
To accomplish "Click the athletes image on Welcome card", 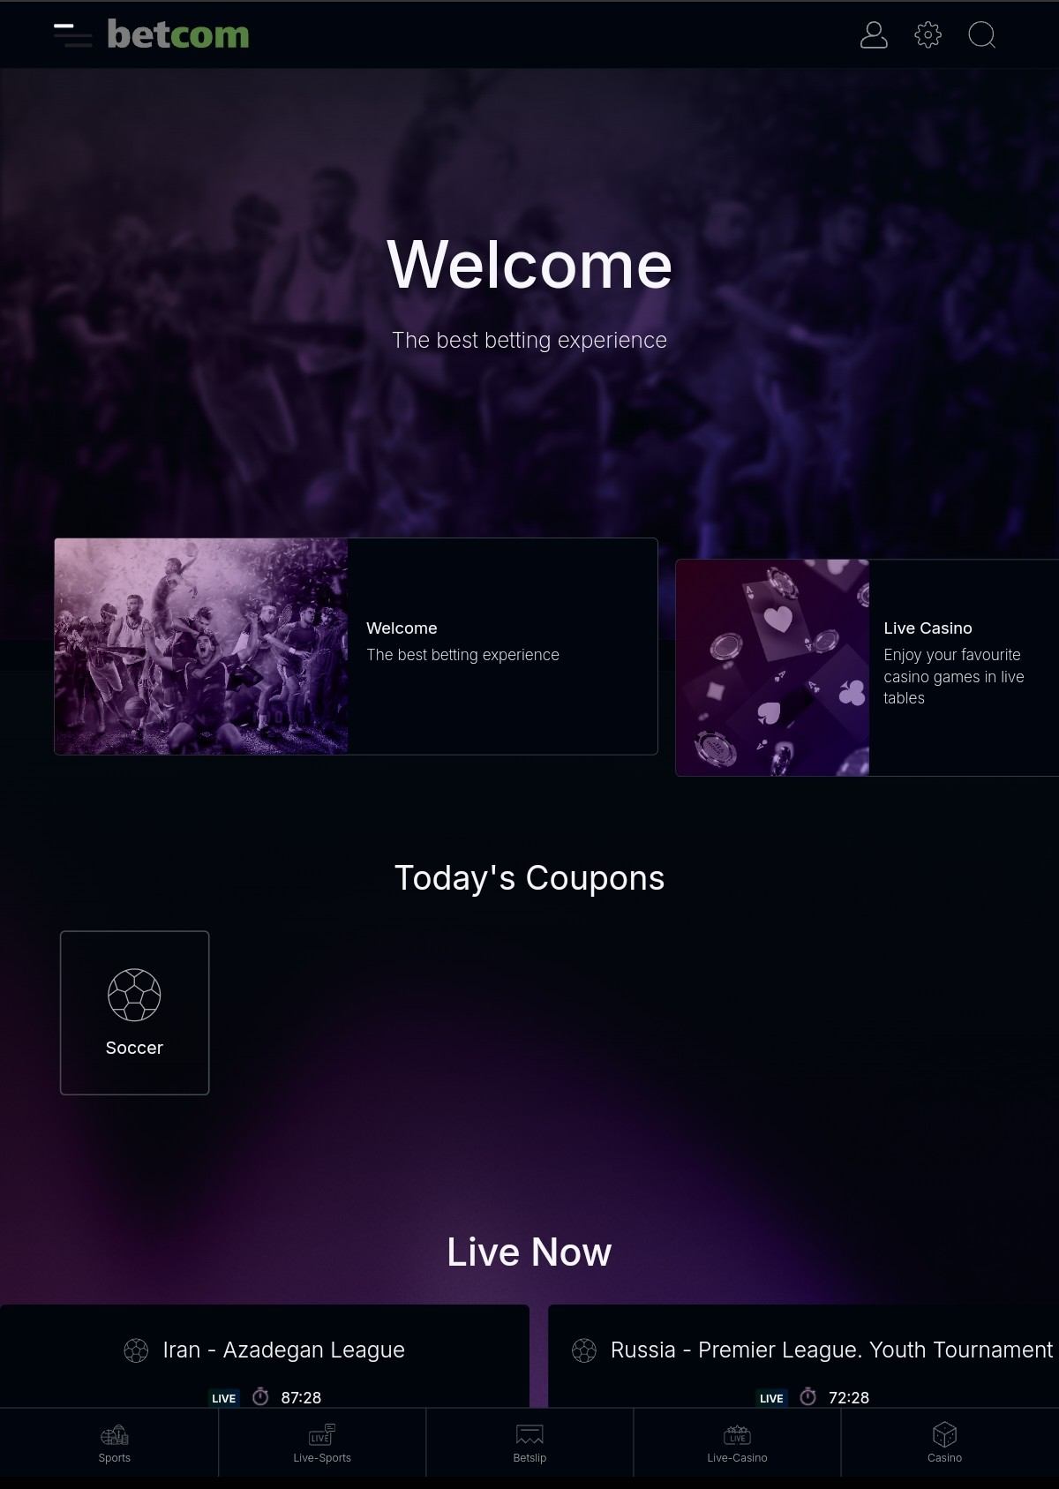I will 201,646.
